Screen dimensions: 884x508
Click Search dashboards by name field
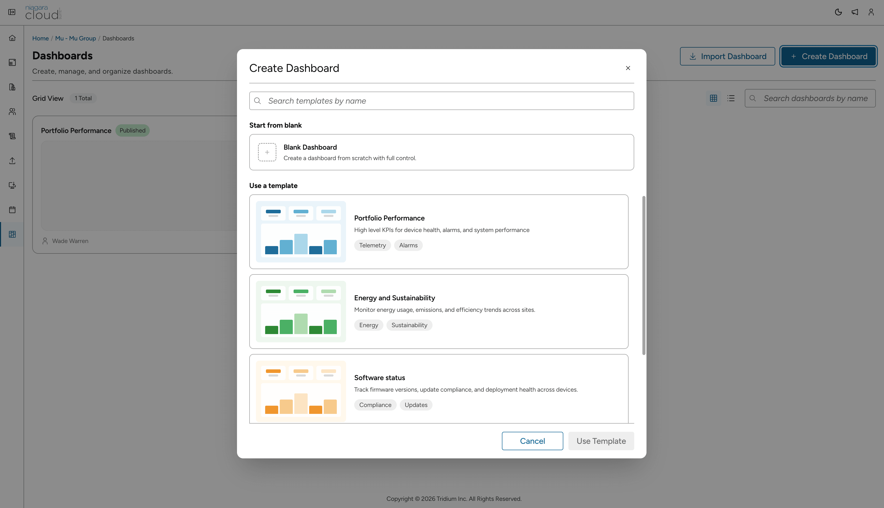click(x=810, y=98)
